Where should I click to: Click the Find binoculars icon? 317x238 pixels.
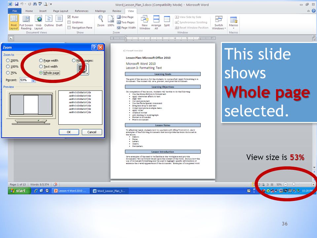[35, 4]
